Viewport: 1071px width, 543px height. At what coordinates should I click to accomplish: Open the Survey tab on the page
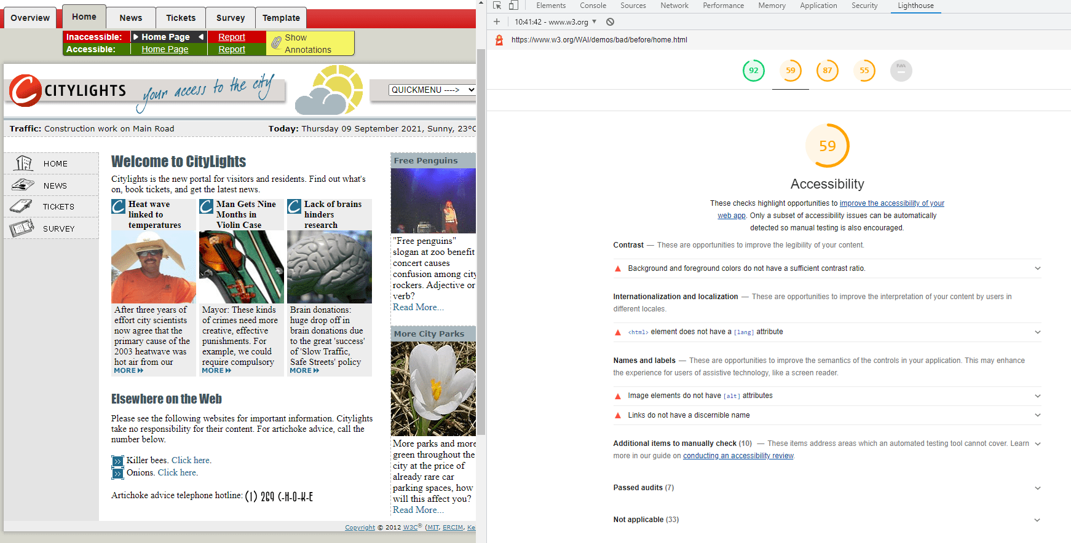pos(230,18)
